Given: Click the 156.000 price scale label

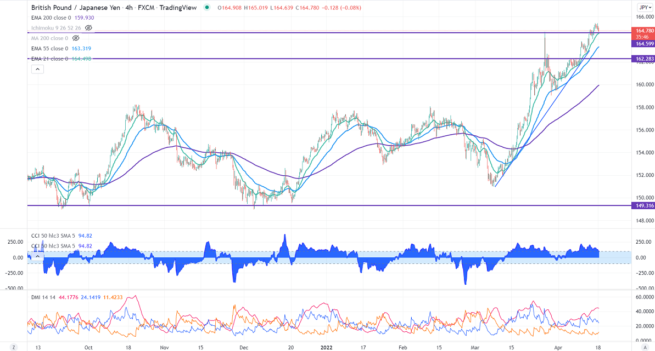Looking at the screenshot, I should [645, 130].
